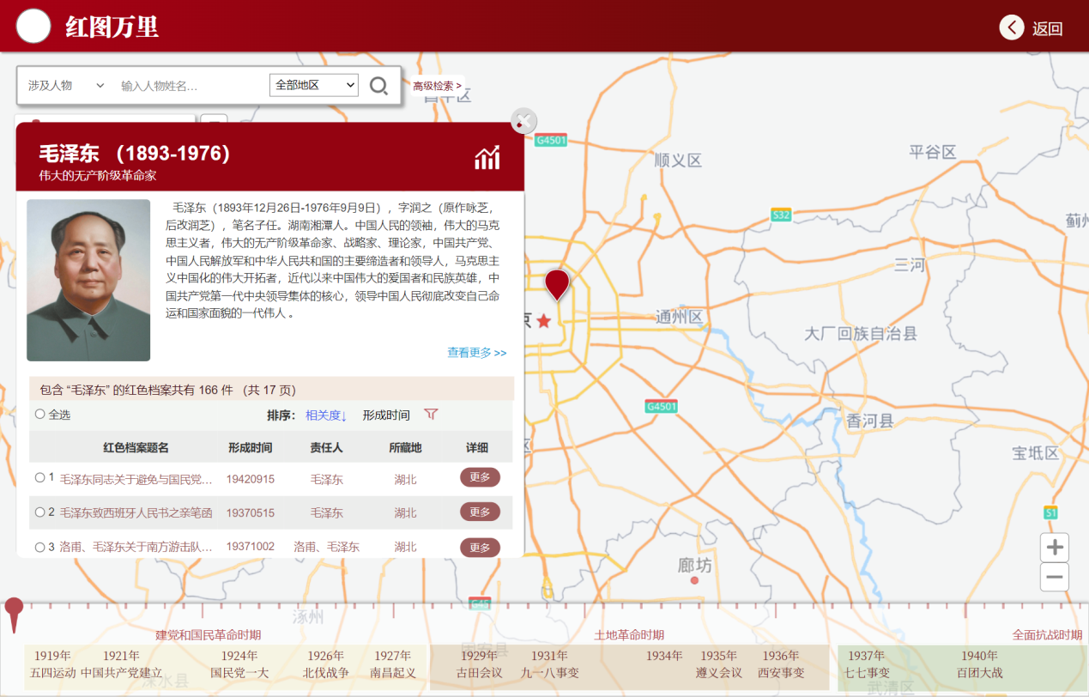Click 查看更多 to read more
1089x697 pixels.
(x=476, y=353)
